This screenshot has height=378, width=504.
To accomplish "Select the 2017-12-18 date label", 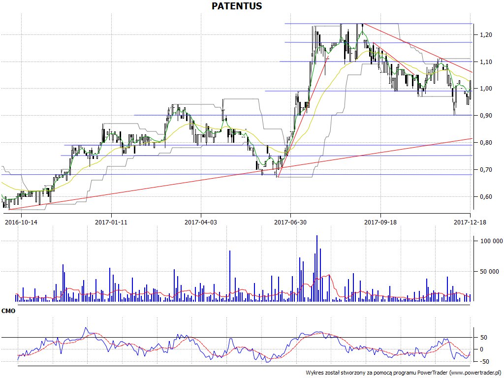I will 470,222.
